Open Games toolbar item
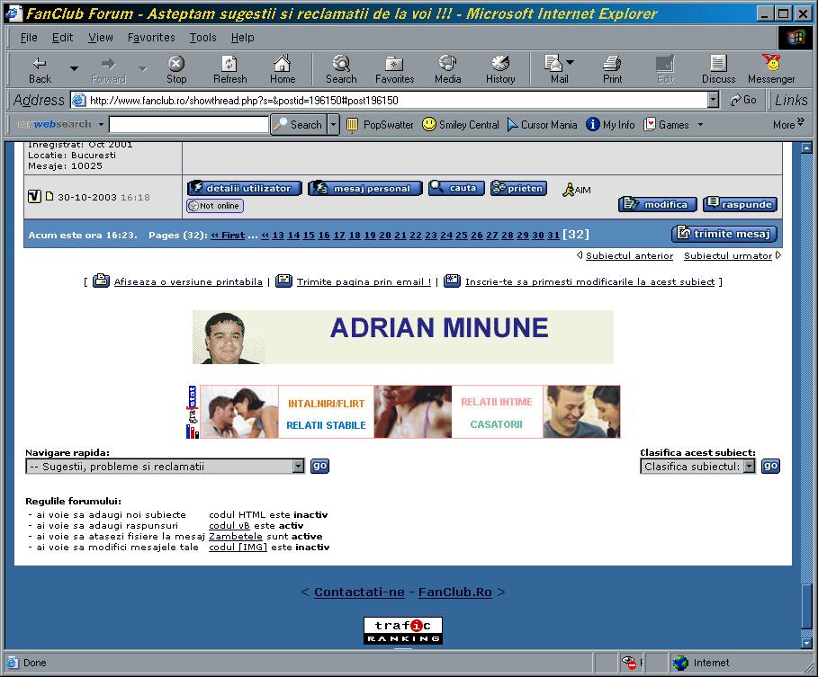 [x=666, y=125]
